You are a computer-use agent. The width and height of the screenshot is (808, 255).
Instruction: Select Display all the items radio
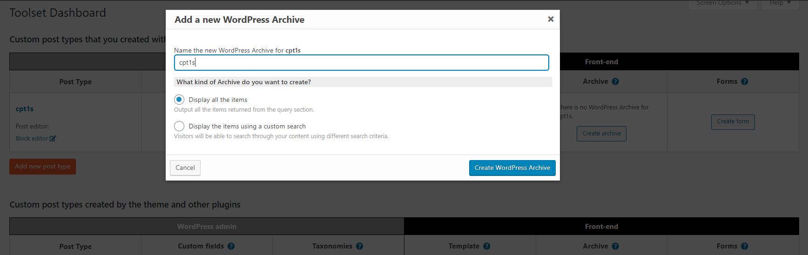(179, 100)
